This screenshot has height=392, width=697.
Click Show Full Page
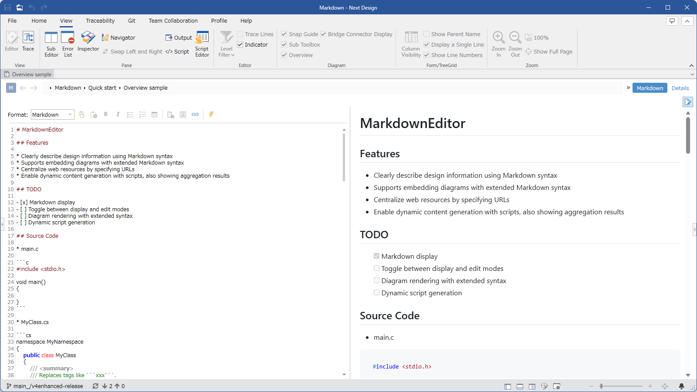click(549, 51)
